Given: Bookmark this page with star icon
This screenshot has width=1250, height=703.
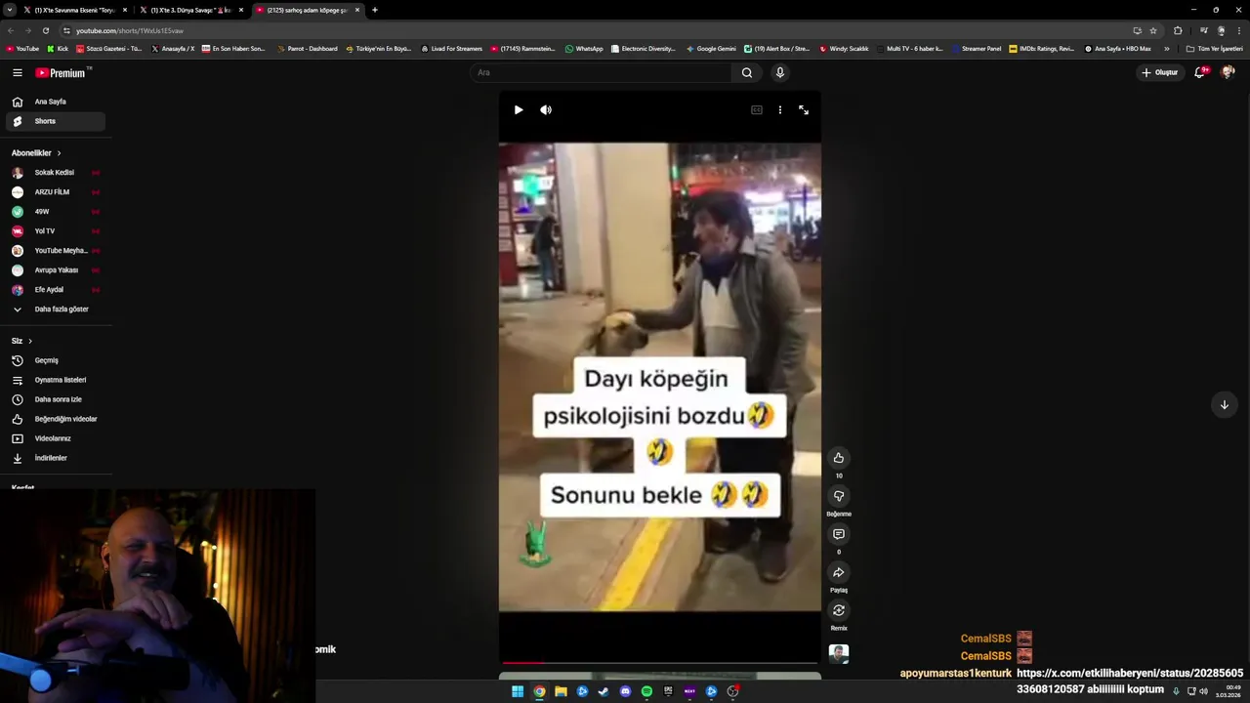Looking at the screenshot, I should [x=1153, y=30].
